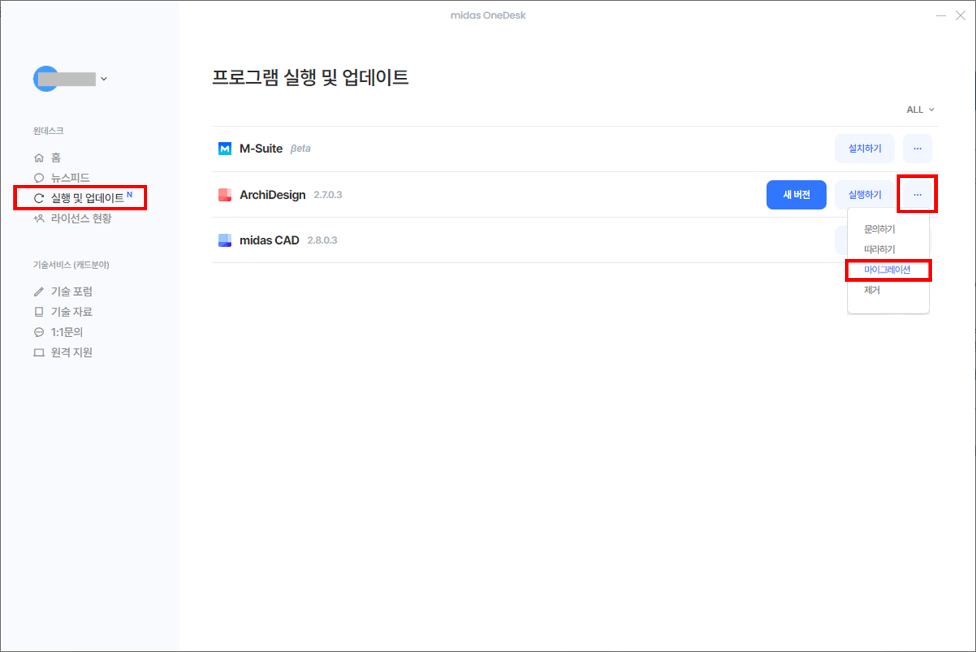Click the 기술서비스 (캐드분야) section label
976x652 pixels.
pos(71,265)
